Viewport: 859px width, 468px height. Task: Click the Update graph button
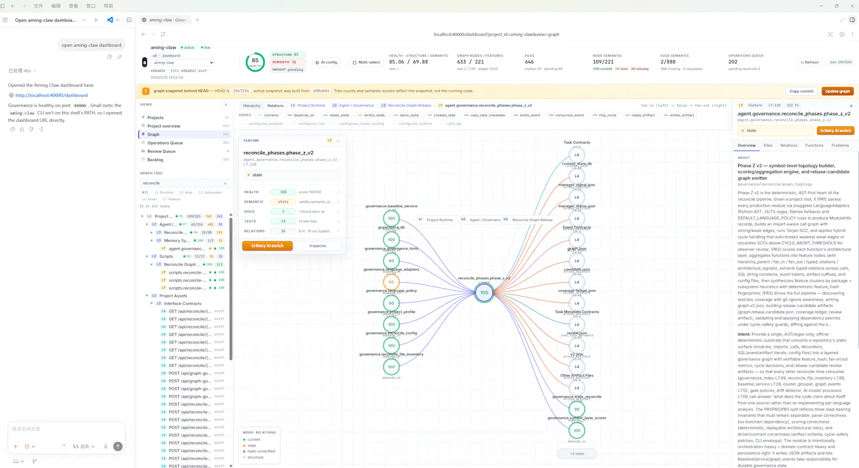pos(838,91)
